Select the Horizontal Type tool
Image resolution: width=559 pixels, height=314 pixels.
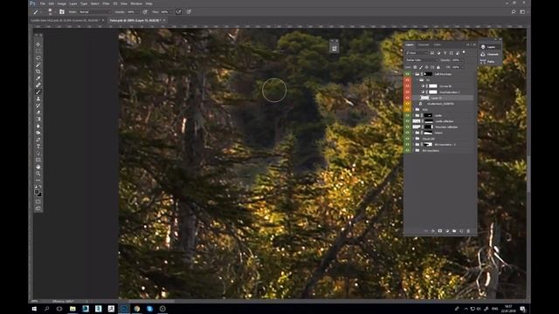coord(38,147)
